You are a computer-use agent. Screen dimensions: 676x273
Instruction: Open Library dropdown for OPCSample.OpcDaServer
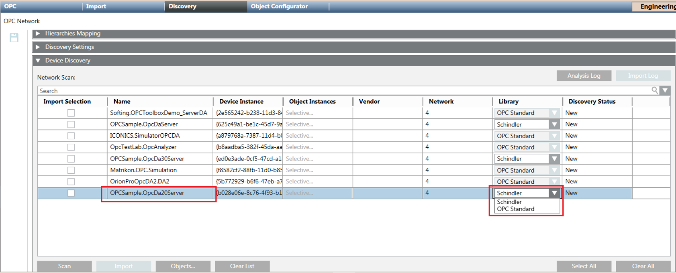click(x=554, y=124)
